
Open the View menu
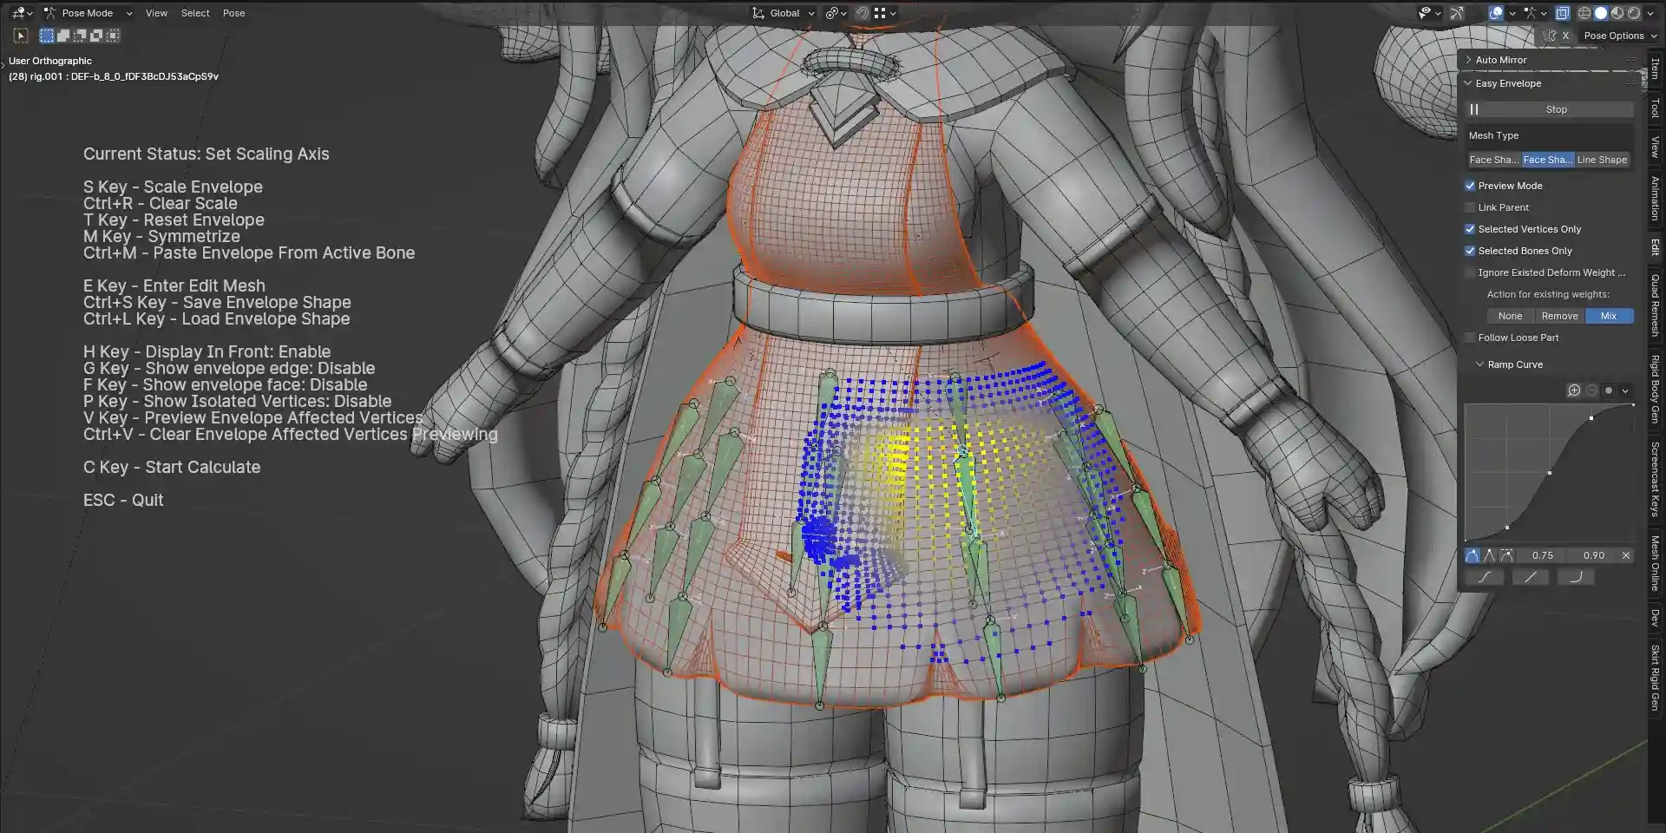(156, 13)
